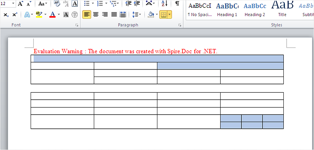This screenshot has height=150, width=314.
Task: Grow font size with large A icon
Action: coord(20,4)
